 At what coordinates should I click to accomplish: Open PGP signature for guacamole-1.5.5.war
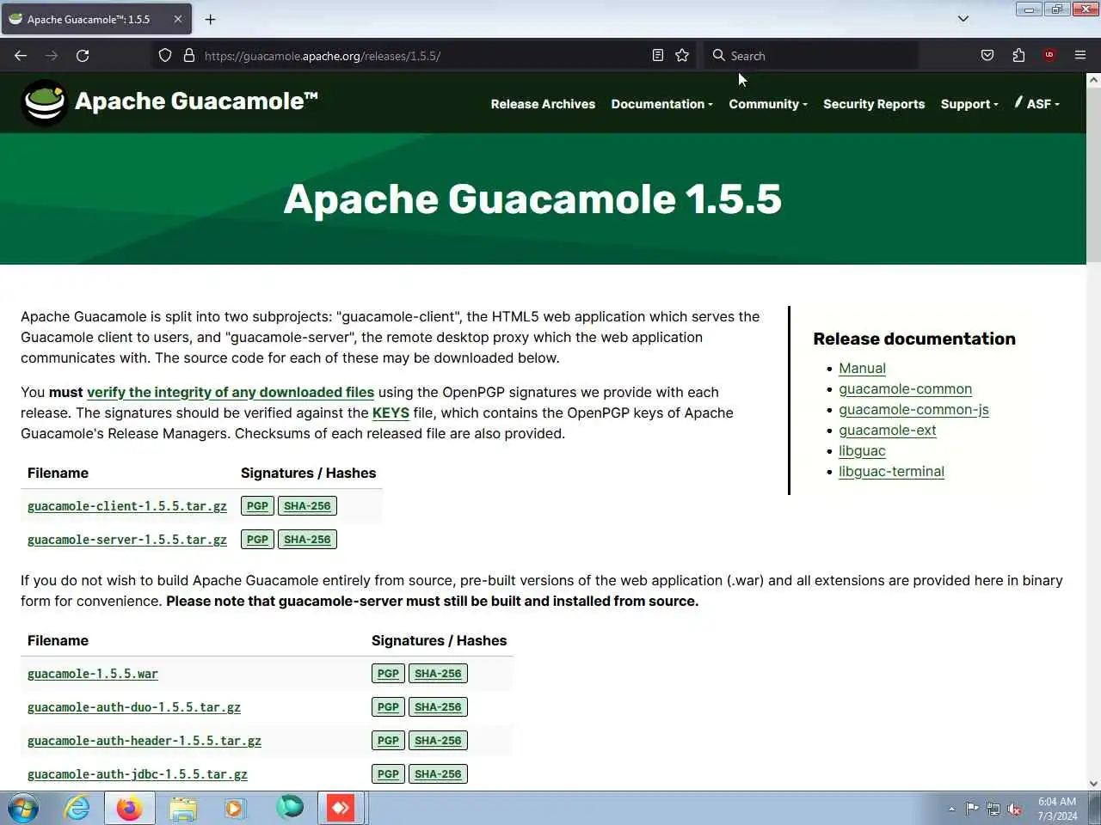[388, 674]
